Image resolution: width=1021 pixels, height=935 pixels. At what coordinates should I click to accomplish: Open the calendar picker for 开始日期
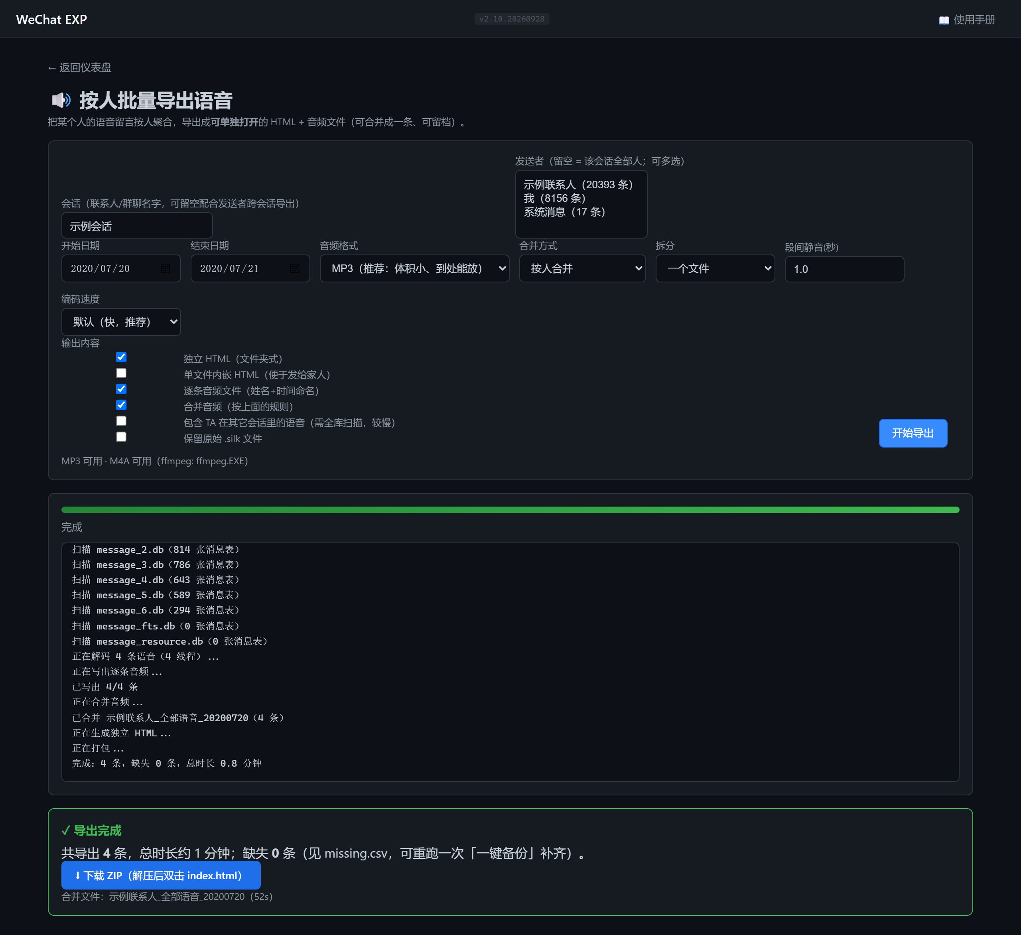(165, 268)
